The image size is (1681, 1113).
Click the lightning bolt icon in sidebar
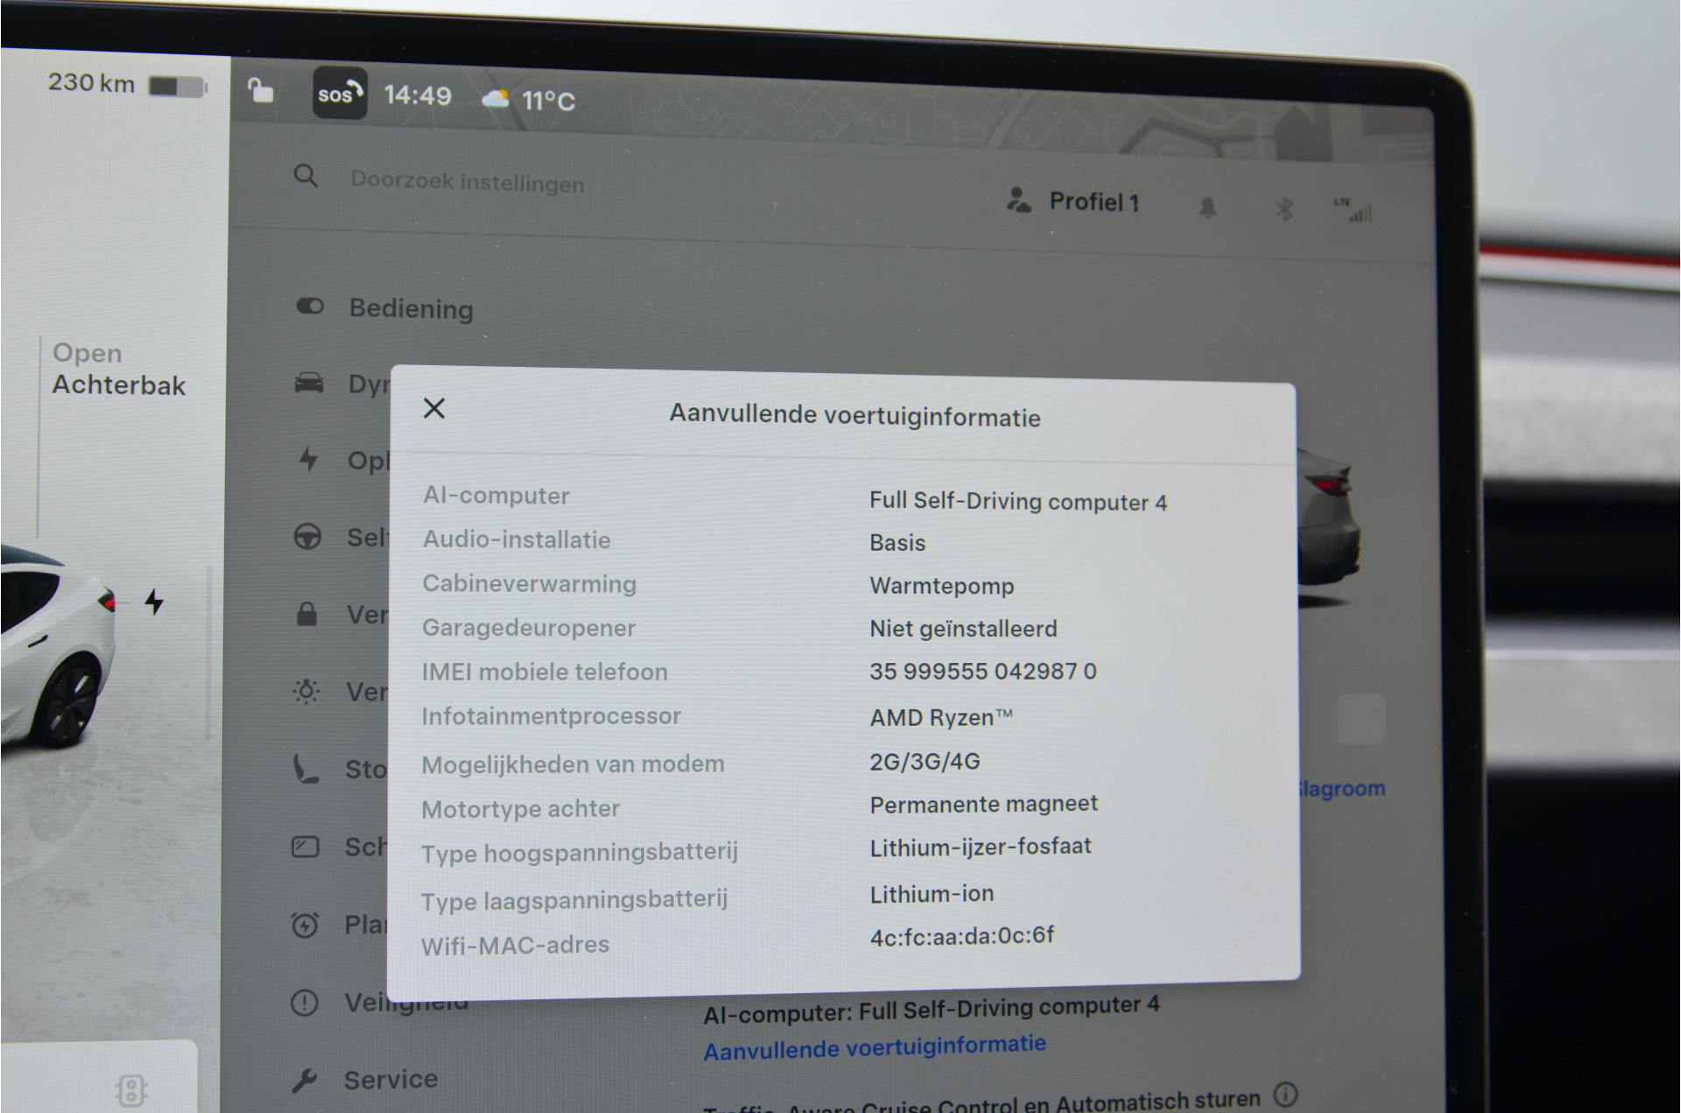point(308,459)
